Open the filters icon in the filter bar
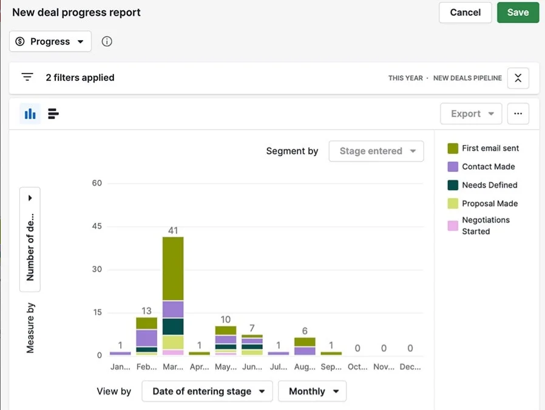The image size is (545, 410). point(27,78)
